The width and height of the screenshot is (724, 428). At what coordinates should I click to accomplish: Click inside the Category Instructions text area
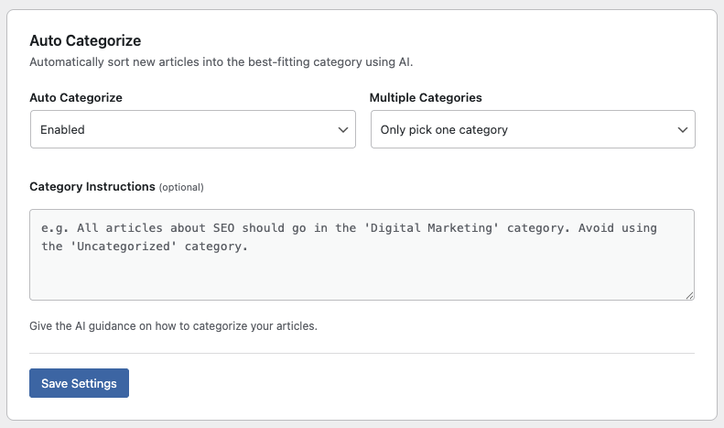click(x=362, y=255)
